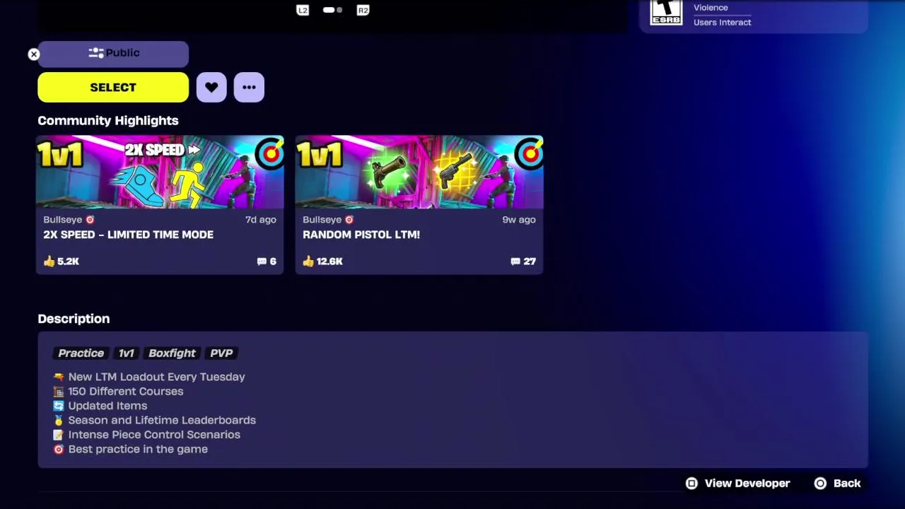Select the 1v1 tag
This screenshot has width=905, height=509.
click(x=126, y=353)
